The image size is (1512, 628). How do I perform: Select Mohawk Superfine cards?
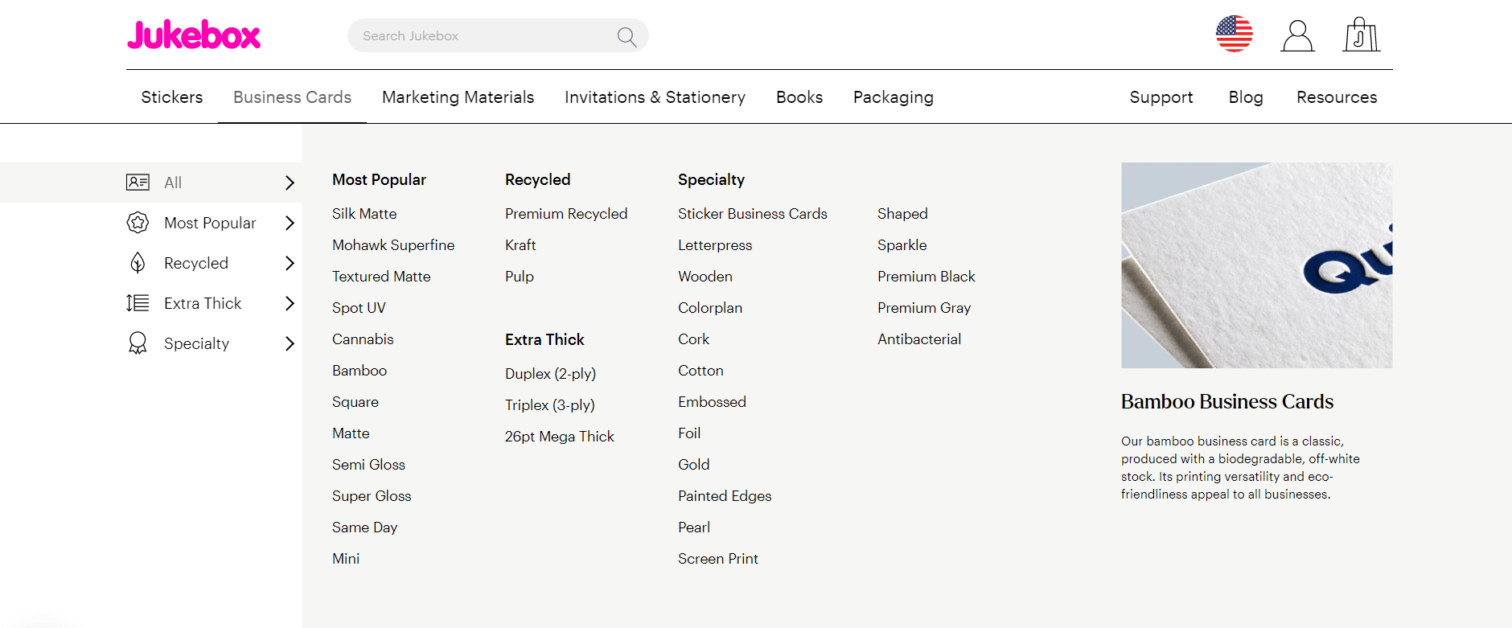click(x=393, y=245)
